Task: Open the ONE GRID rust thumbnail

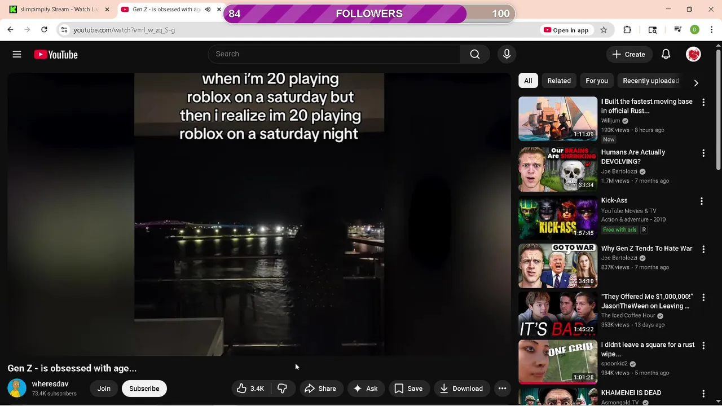Action: (558, 361)
